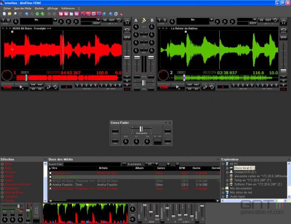Open the Playliste menu

coord(39,8)
